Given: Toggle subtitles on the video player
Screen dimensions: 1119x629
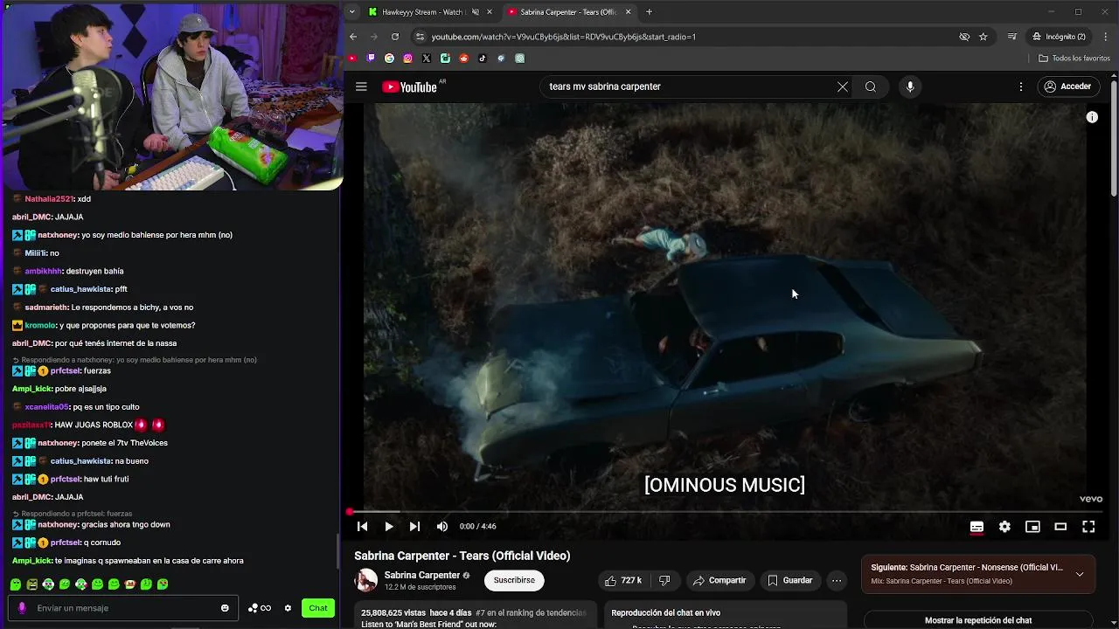Looking at the screenshot, I should (x=977, y=527).
